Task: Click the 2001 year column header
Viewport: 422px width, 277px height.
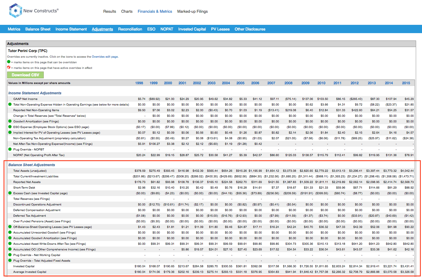Action: (182, 83)
